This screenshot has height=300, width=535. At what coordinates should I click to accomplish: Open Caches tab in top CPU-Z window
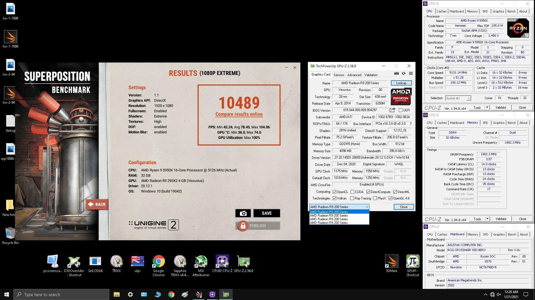pos(441,11)
